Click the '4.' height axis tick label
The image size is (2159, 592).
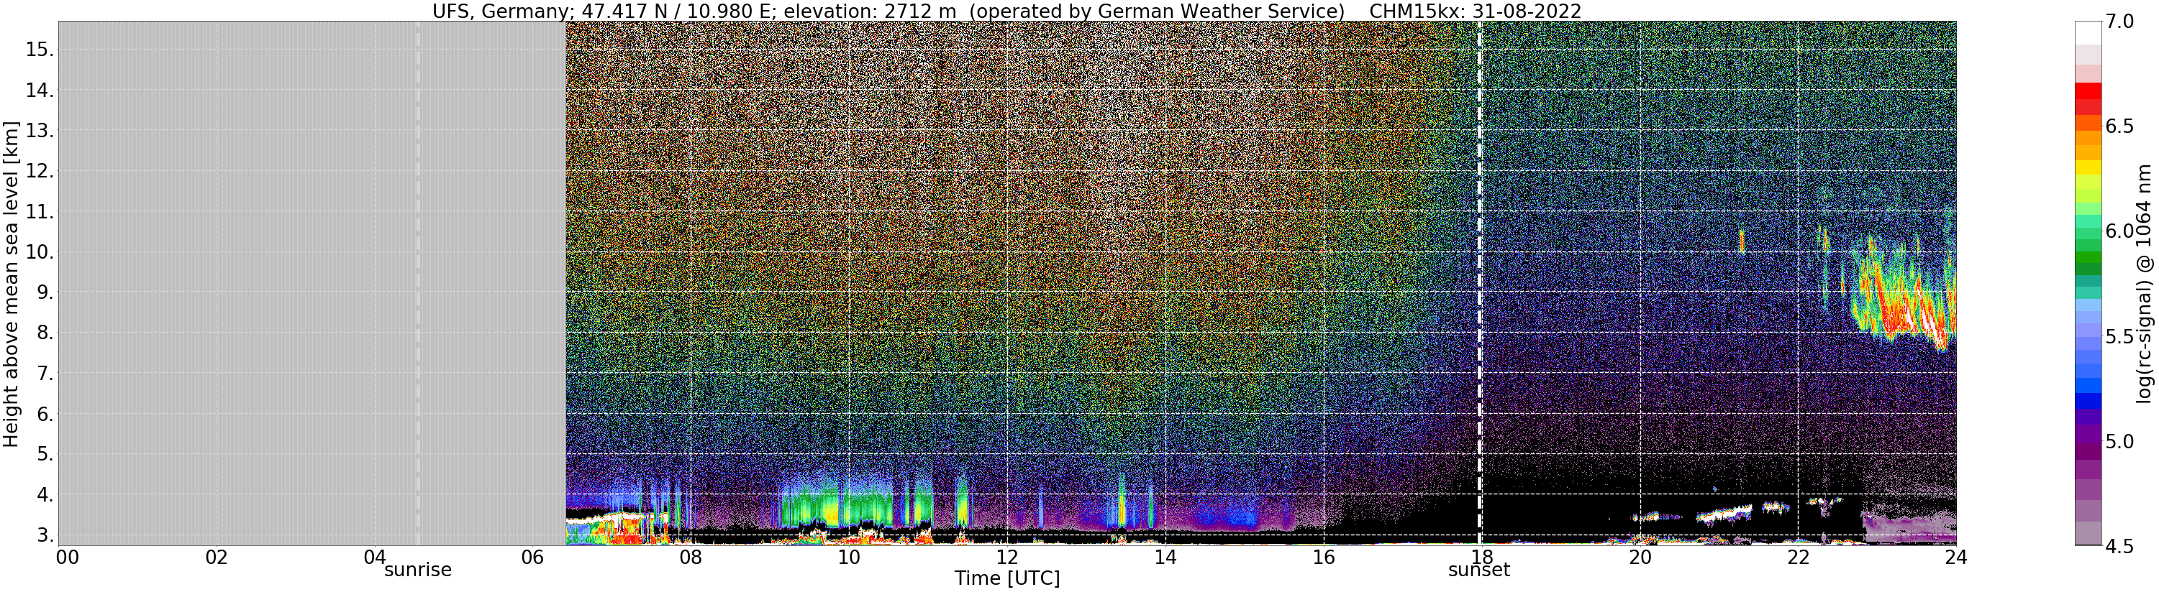tap(45, 495)
